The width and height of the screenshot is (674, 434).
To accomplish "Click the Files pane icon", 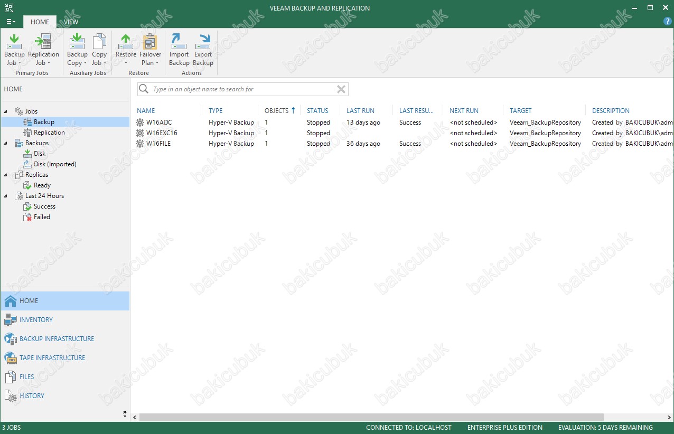I will [x=10, y=376].
